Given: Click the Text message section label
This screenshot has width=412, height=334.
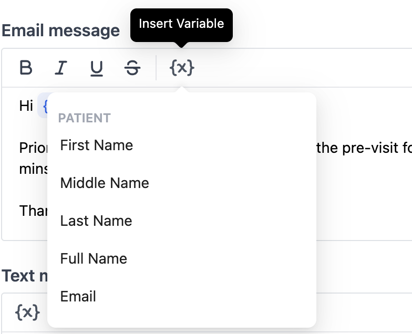Looking at the screenshot, I should pyautogui.click(x=25, y=276).
